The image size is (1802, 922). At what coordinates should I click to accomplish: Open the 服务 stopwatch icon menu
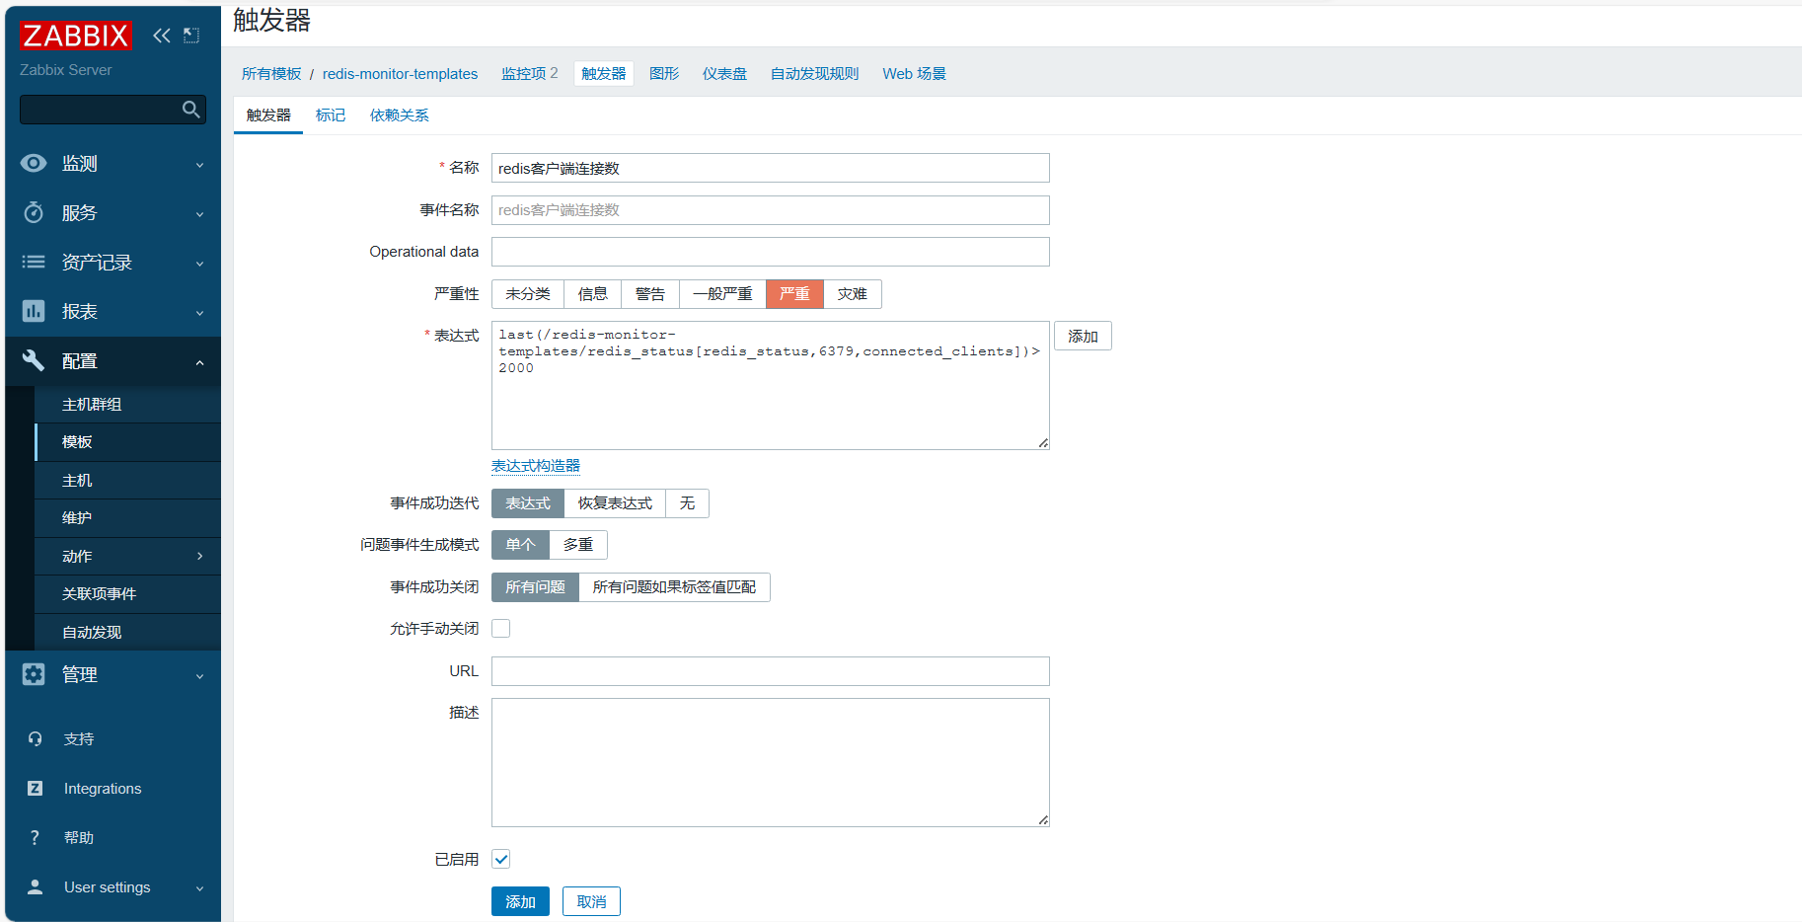point(34,213)
